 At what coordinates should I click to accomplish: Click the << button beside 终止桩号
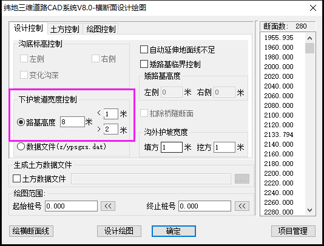tap(242, 206)
